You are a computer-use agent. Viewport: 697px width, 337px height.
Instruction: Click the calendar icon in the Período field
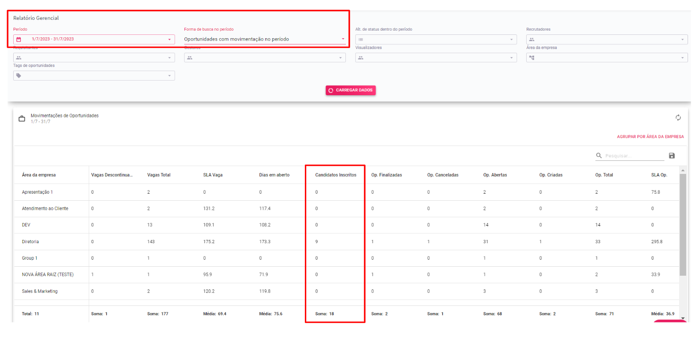[x=19, y=40]
